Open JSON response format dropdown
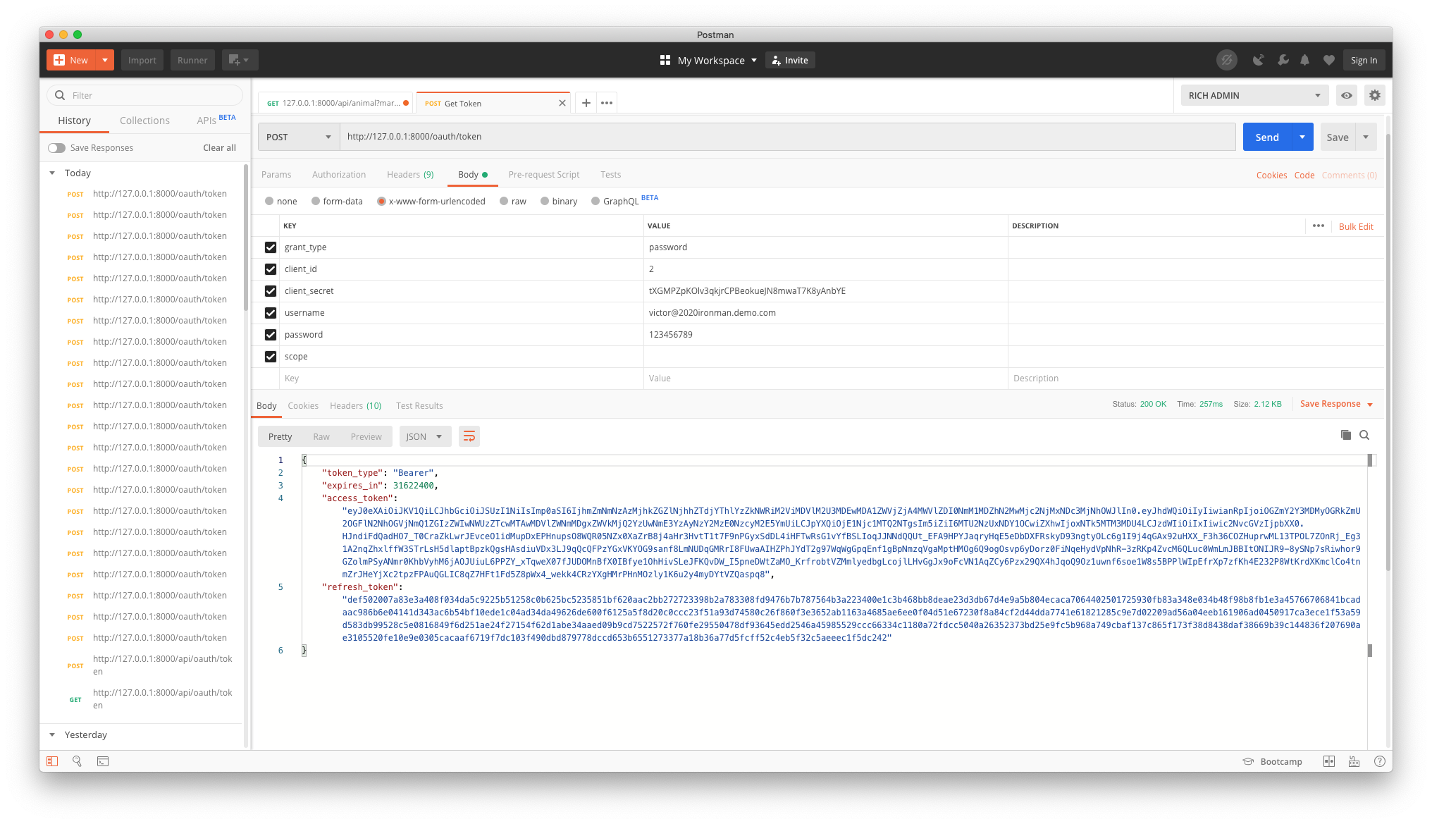This screenshot has width=1432, height=824. tap(424, 436)
